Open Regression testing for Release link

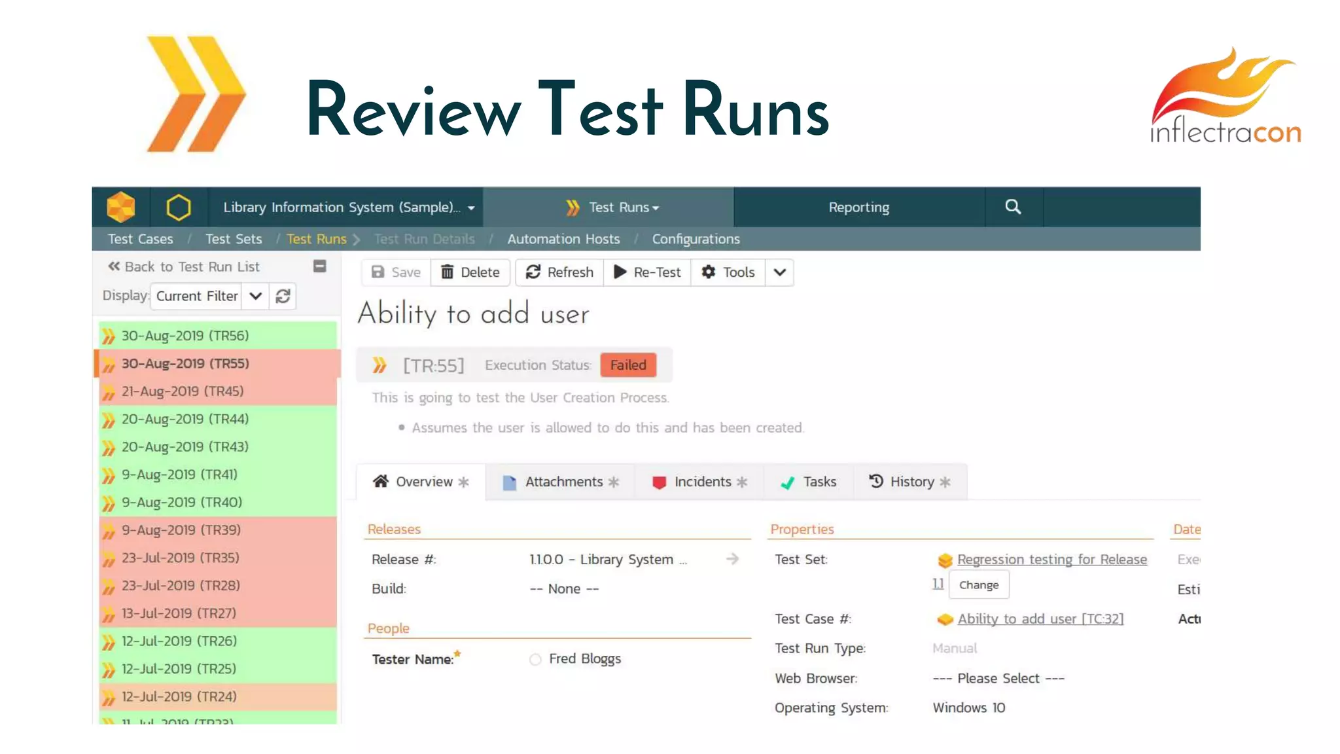point(1052,560)
